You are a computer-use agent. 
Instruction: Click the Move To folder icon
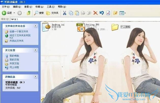pos(83,13)
